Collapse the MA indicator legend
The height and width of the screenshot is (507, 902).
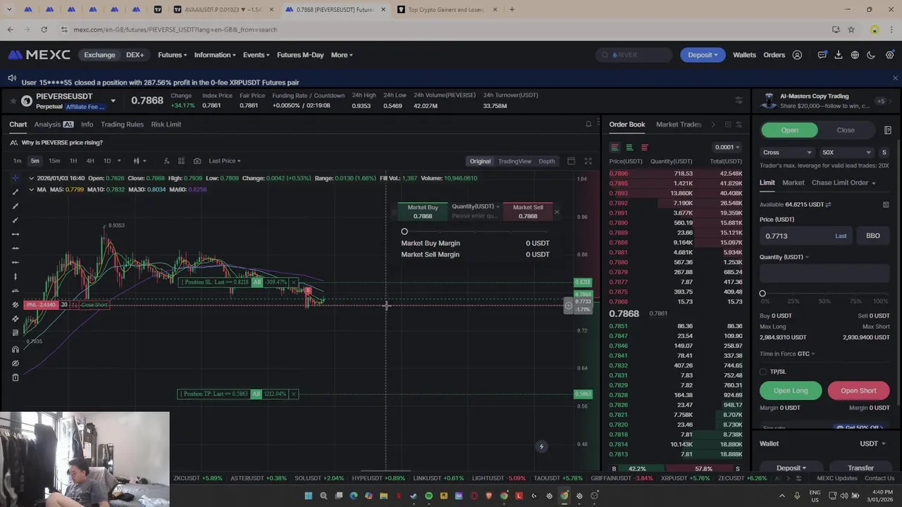tap(31, 189)
